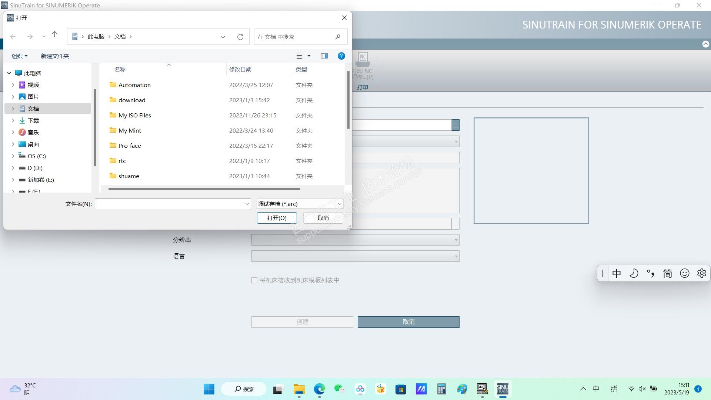Toggle simplified Chinese character mode
Screen dimensions: 711x400
pyautogui.click(x=667, y=273)
